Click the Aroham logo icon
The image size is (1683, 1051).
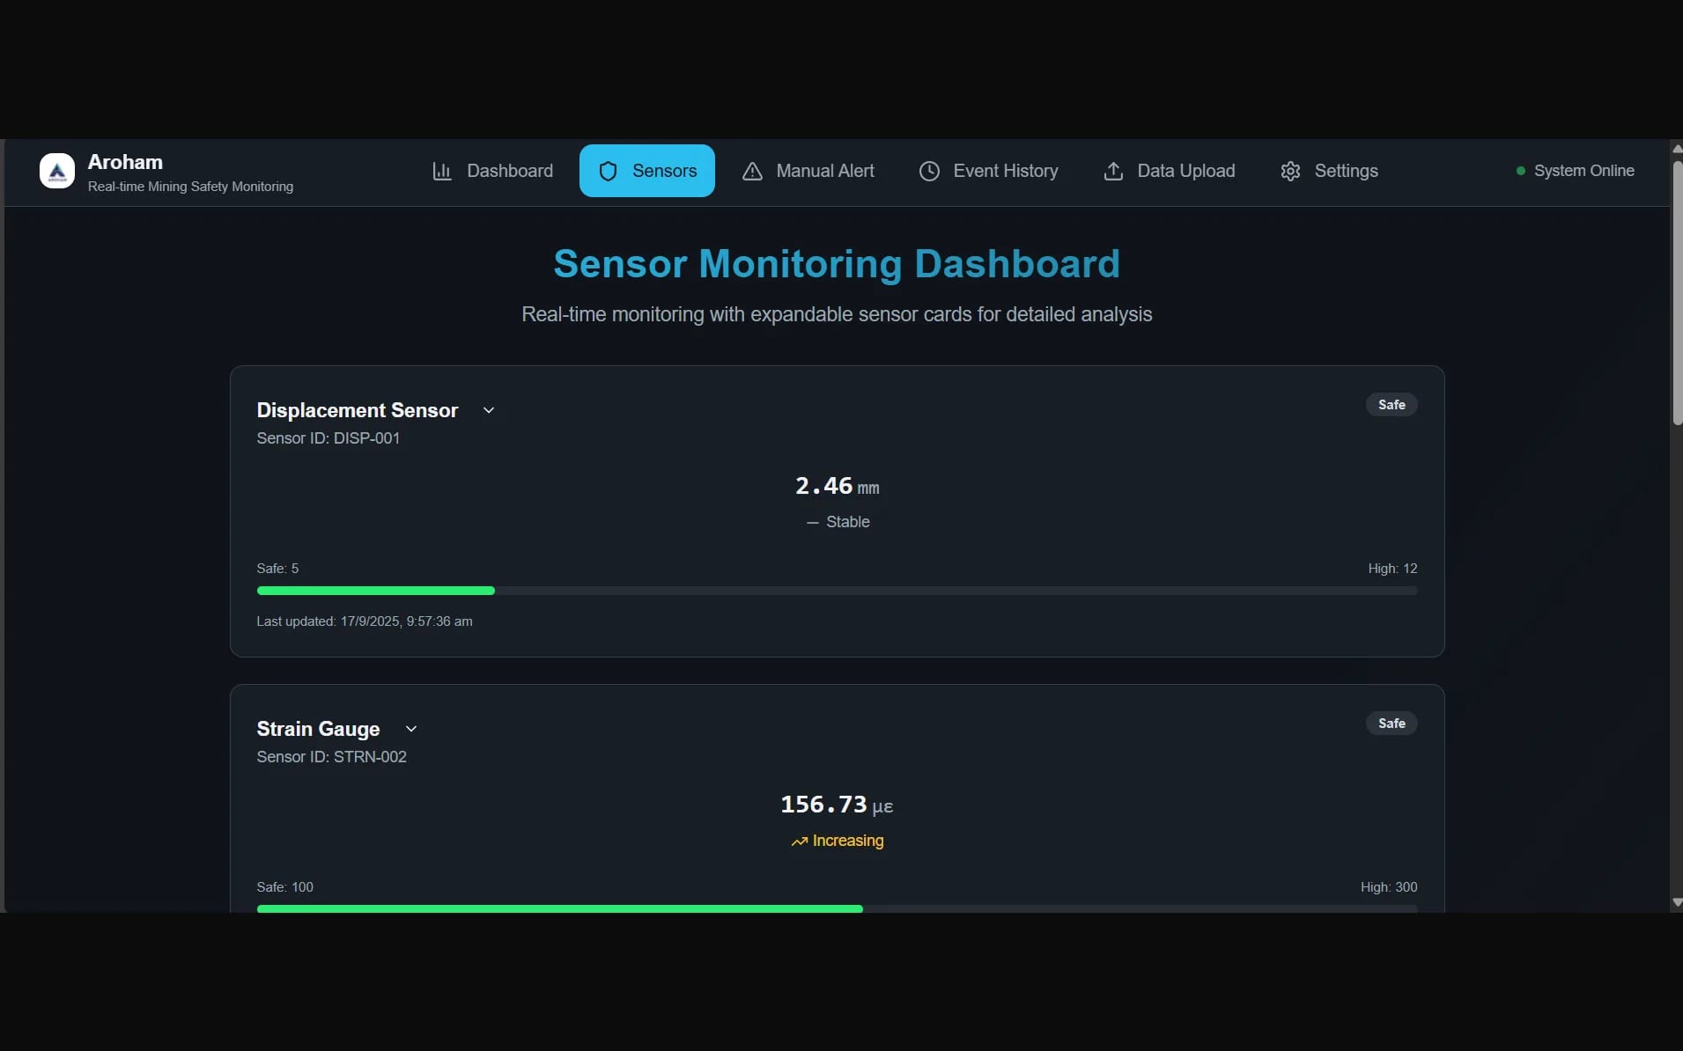(57, 171)
